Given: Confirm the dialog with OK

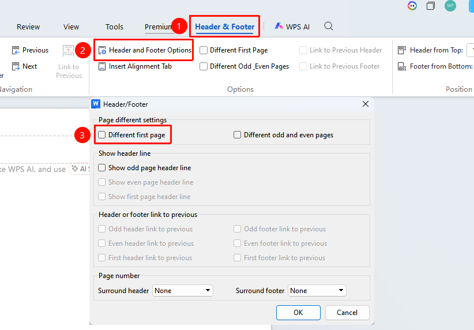Looking at the screenshot, I should pos(298,313).
